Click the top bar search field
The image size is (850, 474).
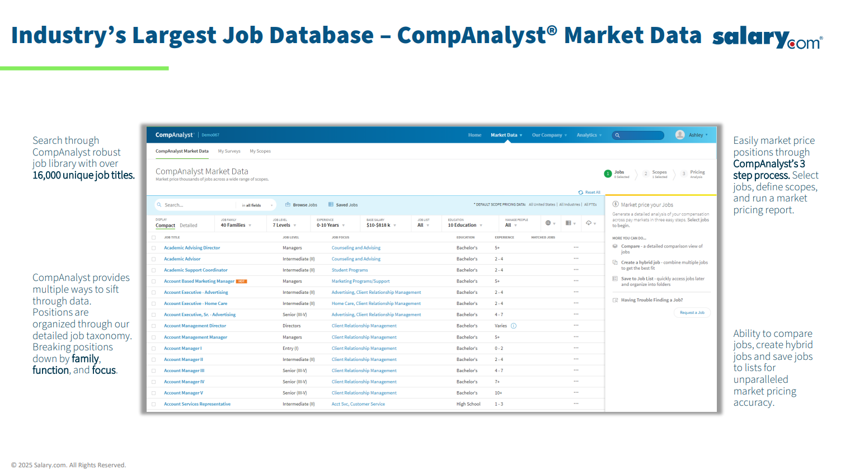pyautogui.click(x=638, y=135)
